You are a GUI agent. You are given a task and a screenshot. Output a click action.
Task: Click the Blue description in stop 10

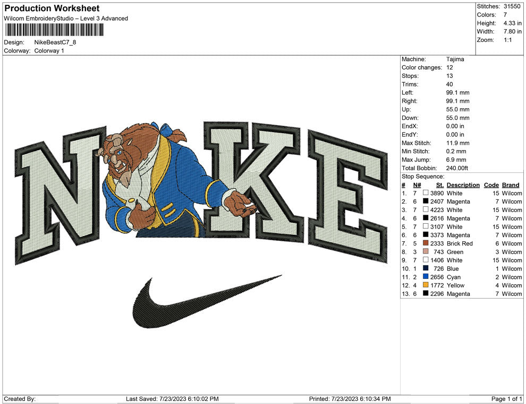(453, 268)
